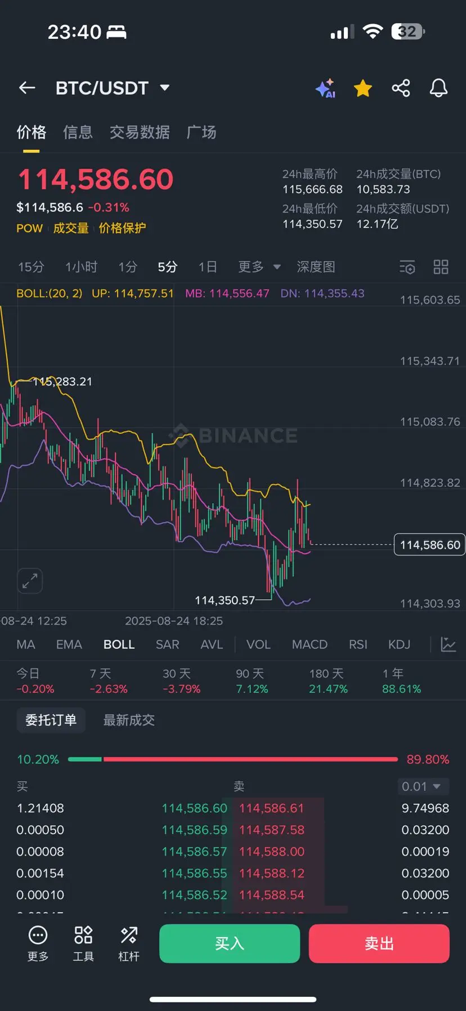Open the 杠杆 leverage icon
Image resolution: width=466 pixels, height=1011 pixels.
coord(129,944)
